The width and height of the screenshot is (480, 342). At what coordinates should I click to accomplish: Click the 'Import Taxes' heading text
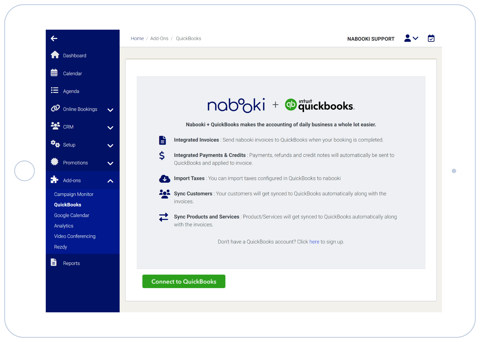(x=189, y=179)
